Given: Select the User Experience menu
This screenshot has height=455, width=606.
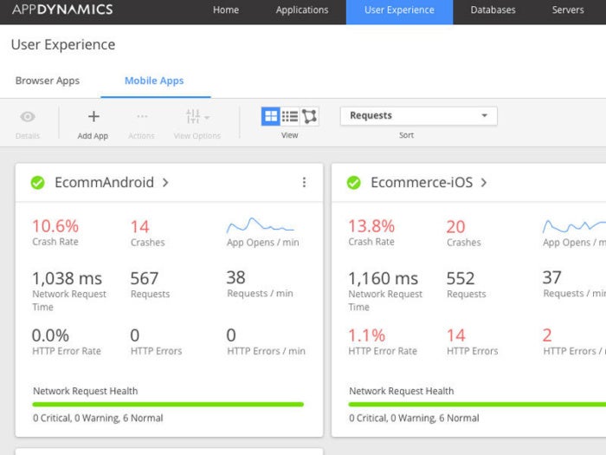Looking at the screenshot, I should point(399,11).
